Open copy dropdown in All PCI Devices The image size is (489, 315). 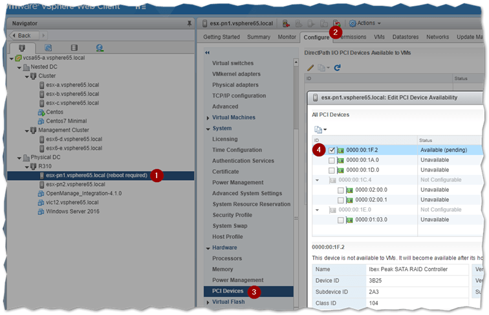pos(320,130)
